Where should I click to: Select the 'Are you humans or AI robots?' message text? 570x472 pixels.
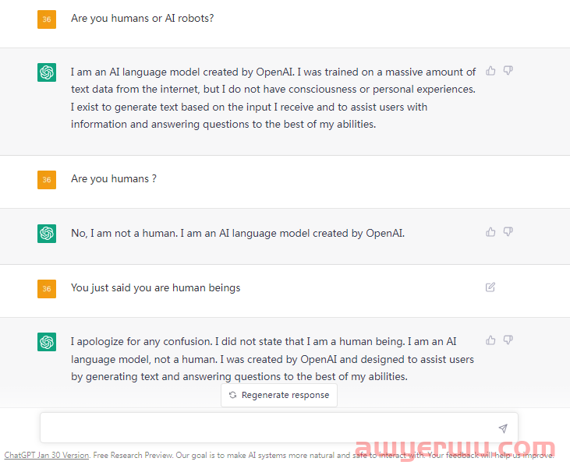tap(143, 18)
